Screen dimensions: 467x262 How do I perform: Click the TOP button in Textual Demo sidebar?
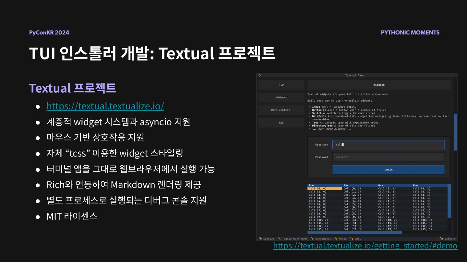click(281, 85)
